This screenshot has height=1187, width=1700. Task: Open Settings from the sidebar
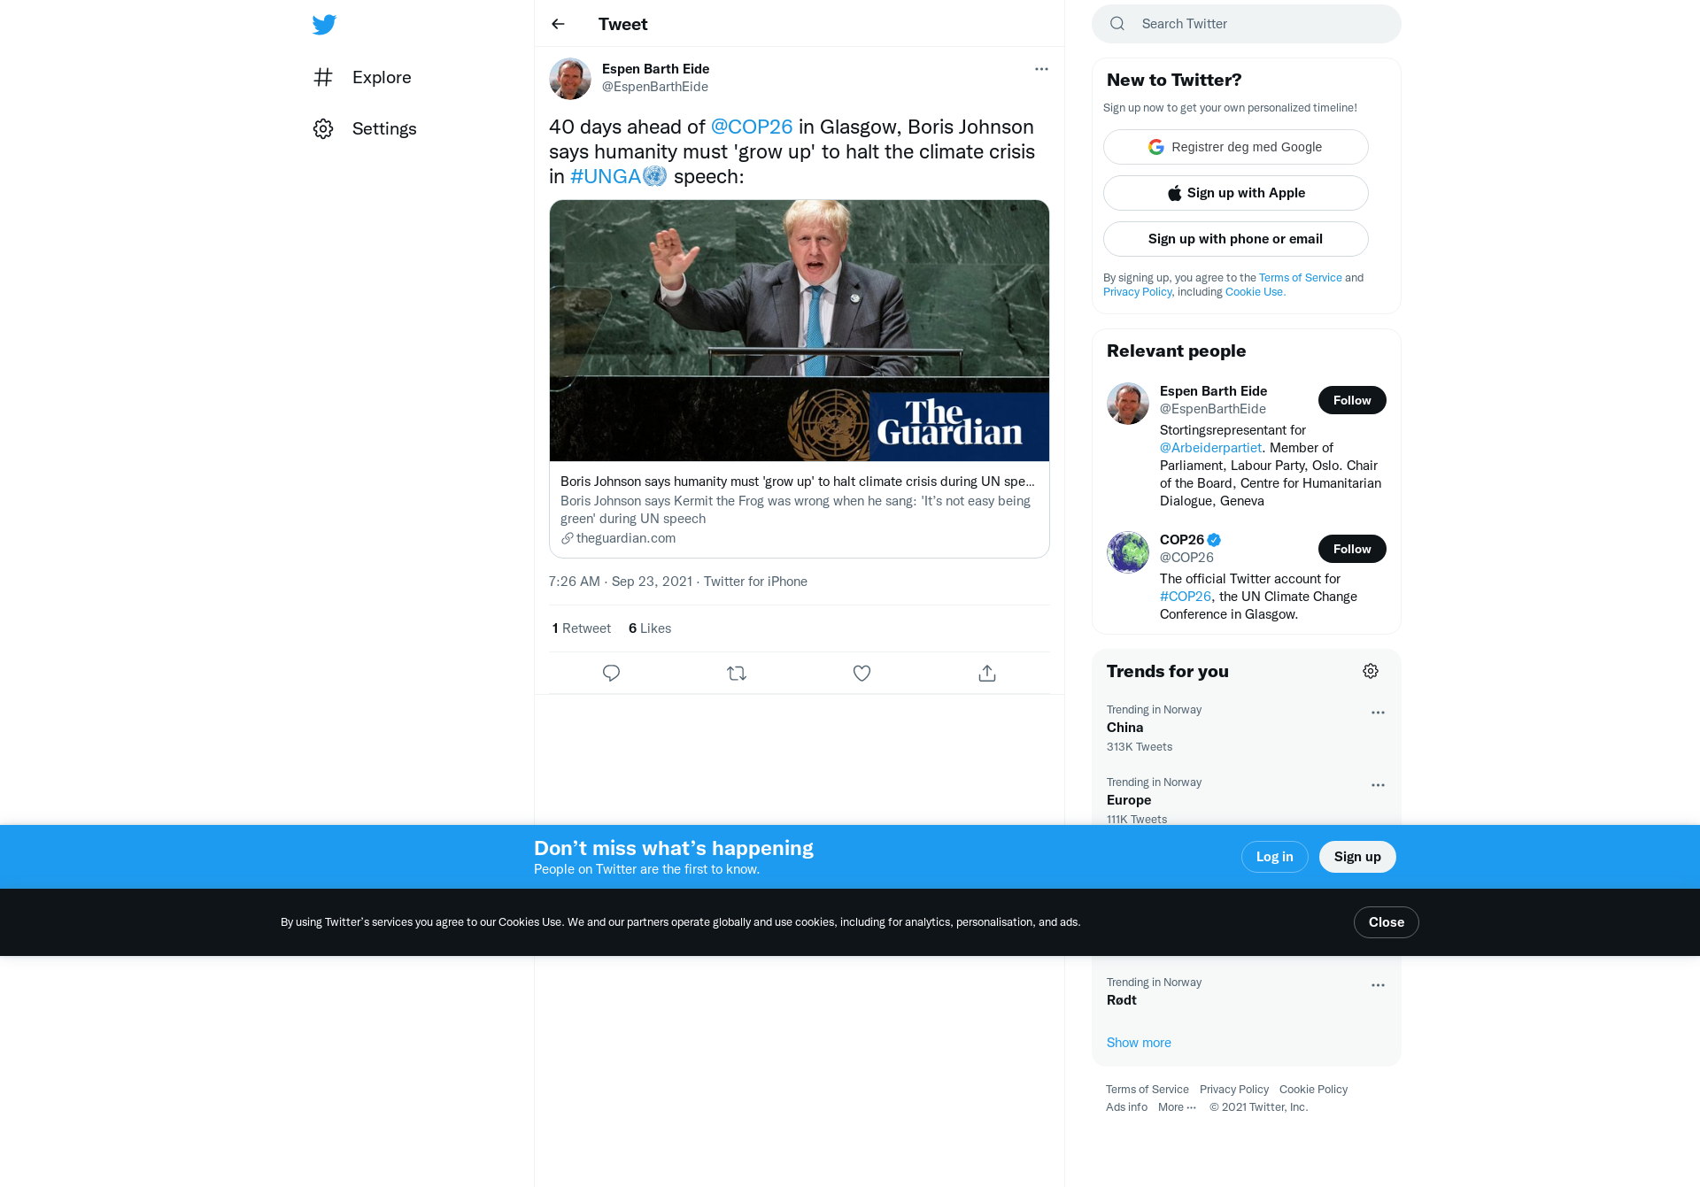[x=365, y=128]
